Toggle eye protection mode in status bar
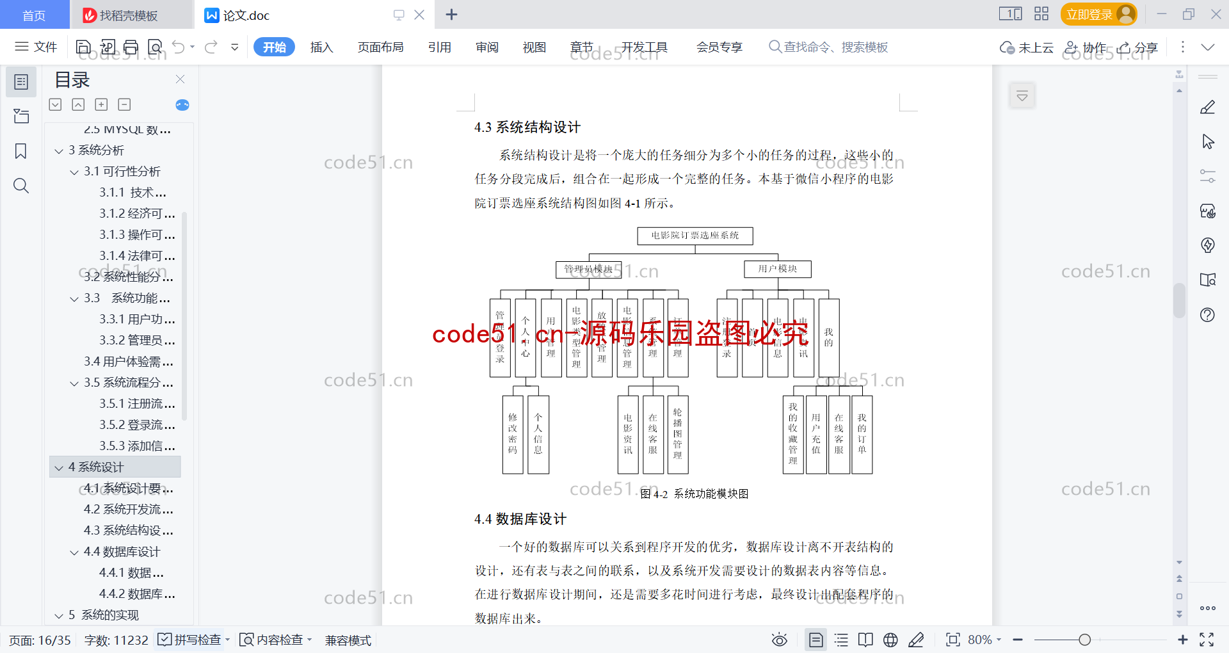 pos(780,640)
